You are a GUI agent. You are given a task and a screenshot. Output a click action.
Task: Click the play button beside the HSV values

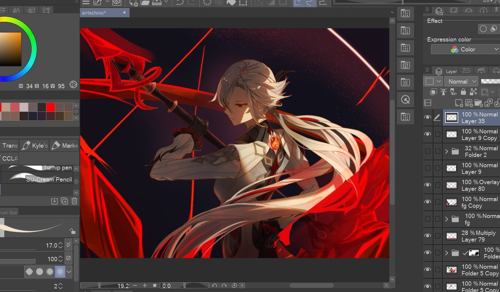(73, 85)
